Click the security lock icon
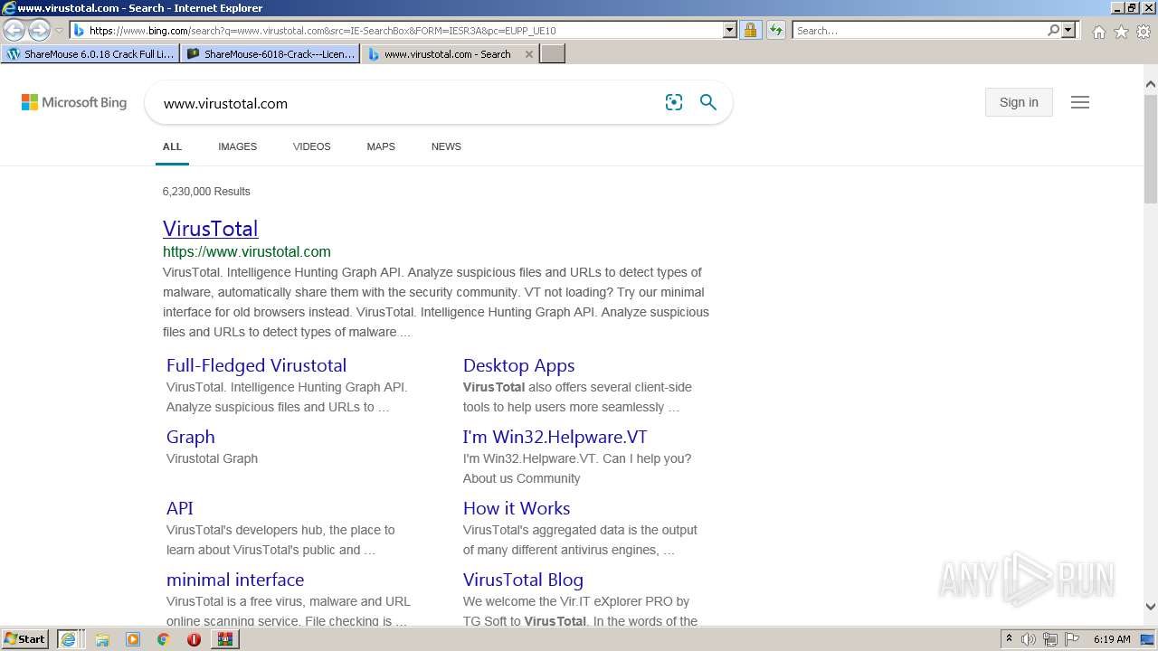1158x651 pixels. coord(750,30)
